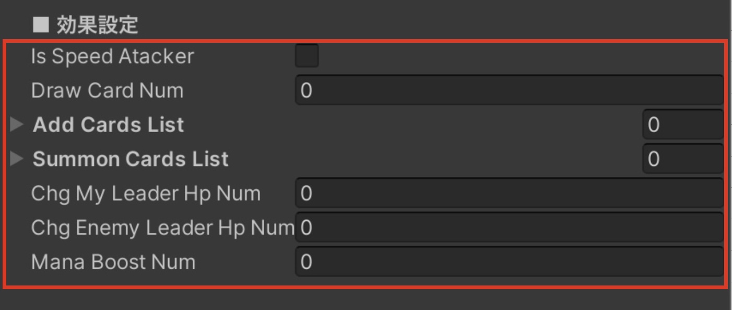Click the zero value in Draw Card Num
Viewport: 732px width, 310px height.
[x=306, y=91]
